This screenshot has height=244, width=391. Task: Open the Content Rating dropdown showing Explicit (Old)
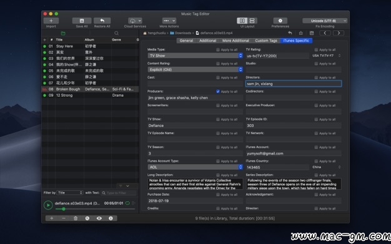point(195,69)
